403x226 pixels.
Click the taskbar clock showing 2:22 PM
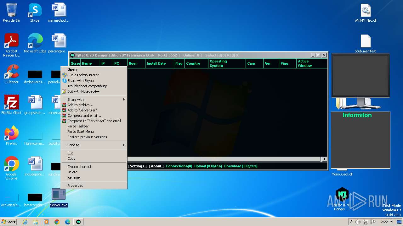coord(387,222)
